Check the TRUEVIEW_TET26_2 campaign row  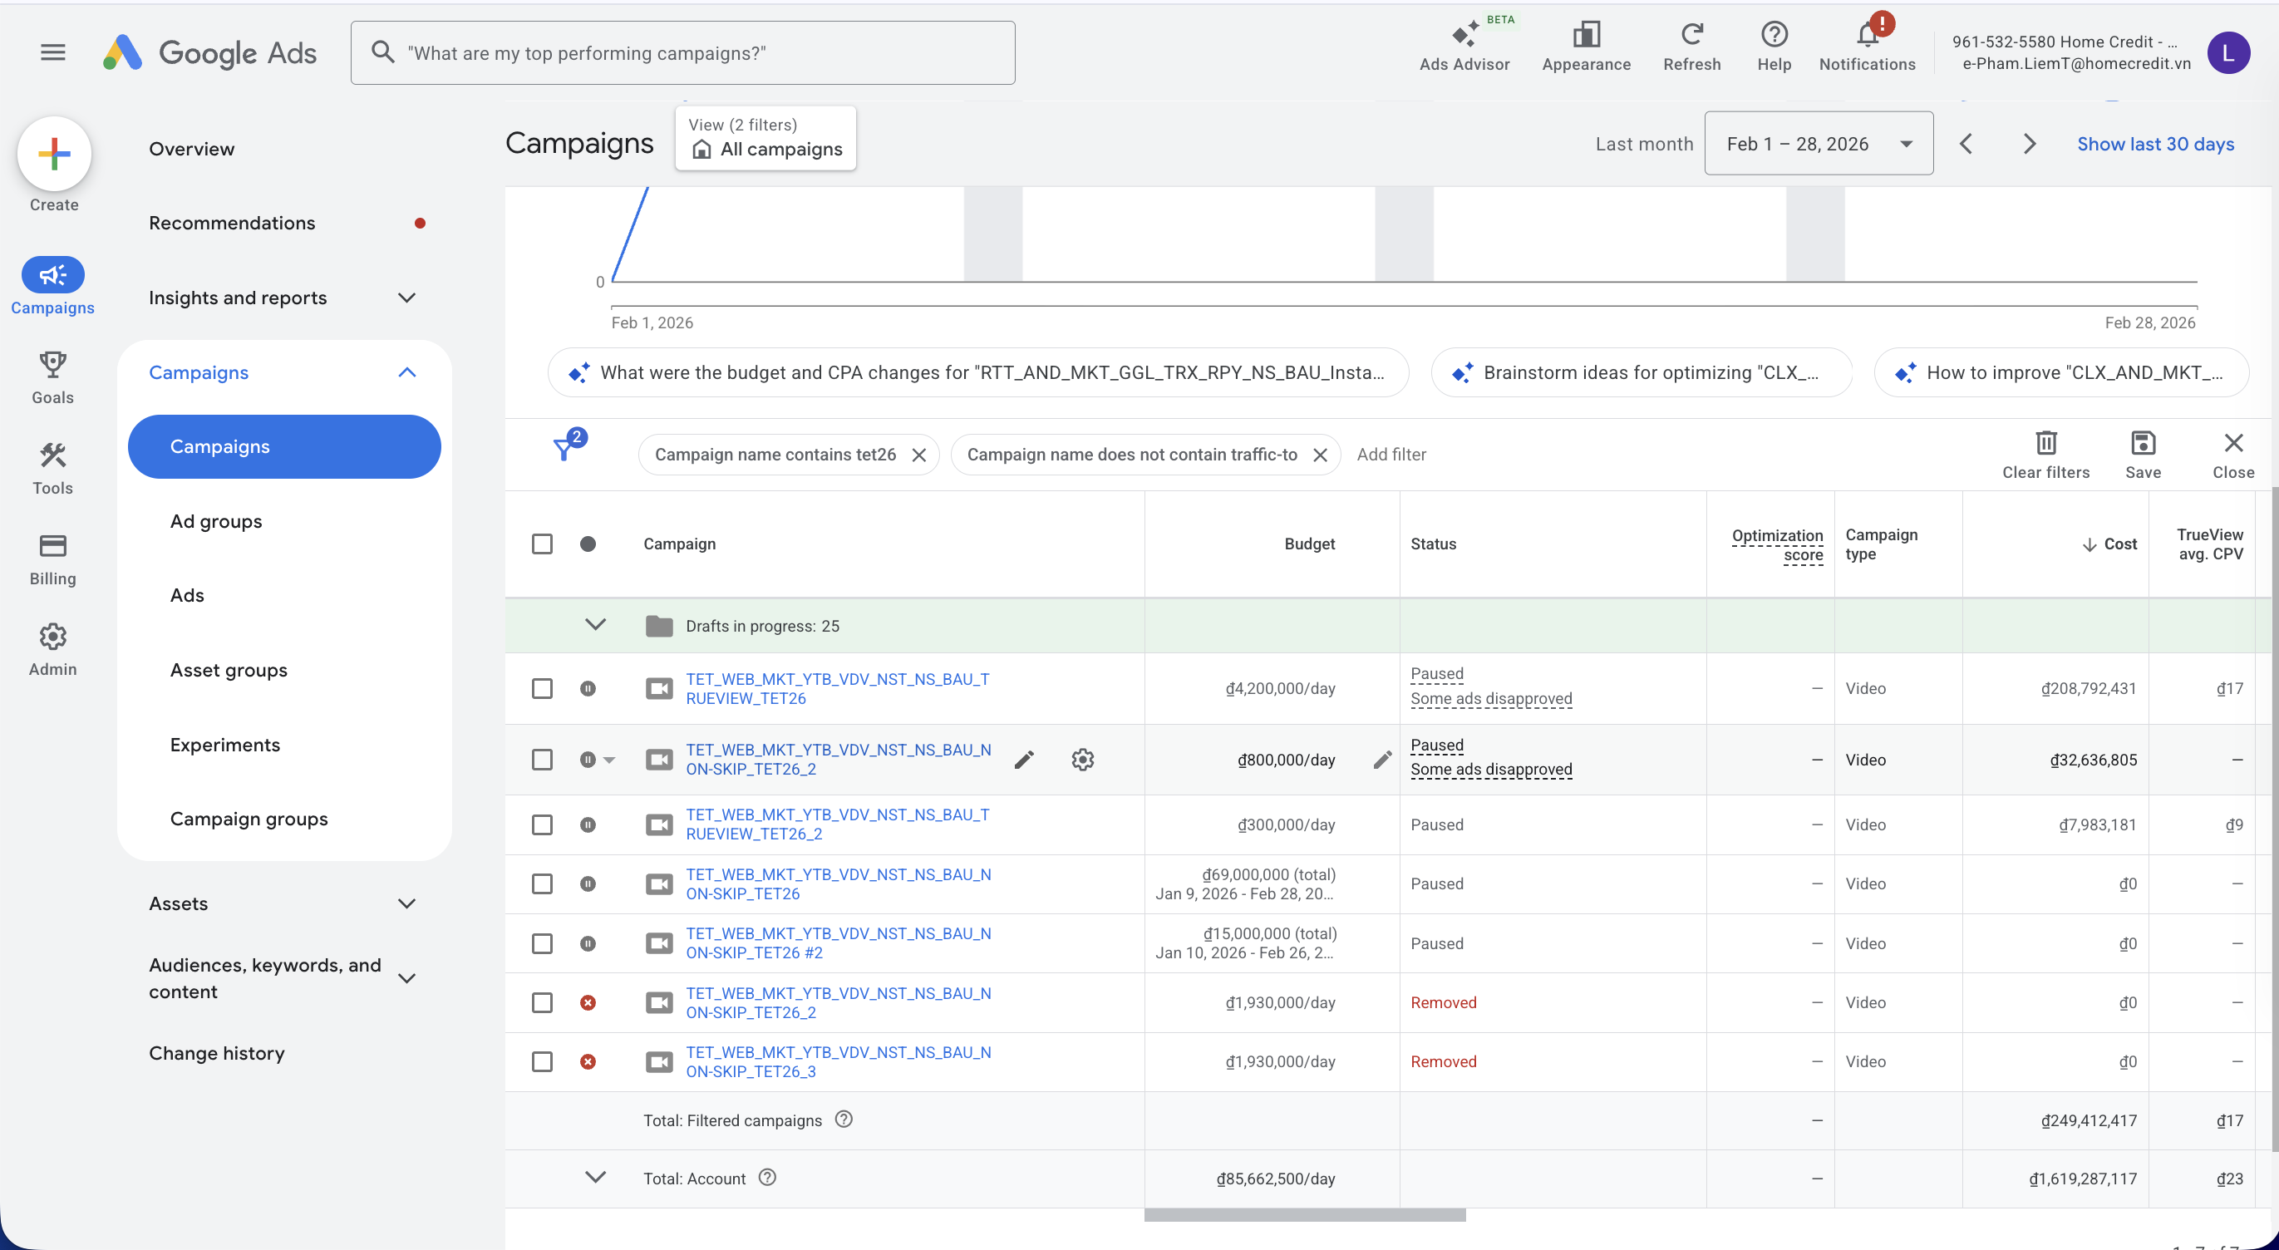(543, 824)
